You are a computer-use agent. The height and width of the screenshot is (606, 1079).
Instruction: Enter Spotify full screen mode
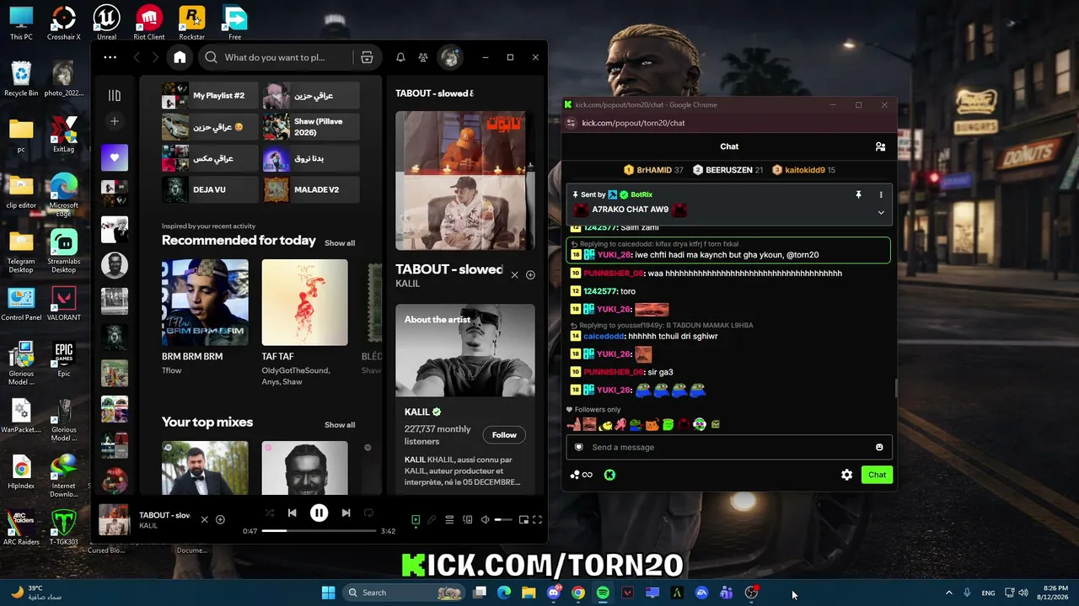(x=537, y=520)
